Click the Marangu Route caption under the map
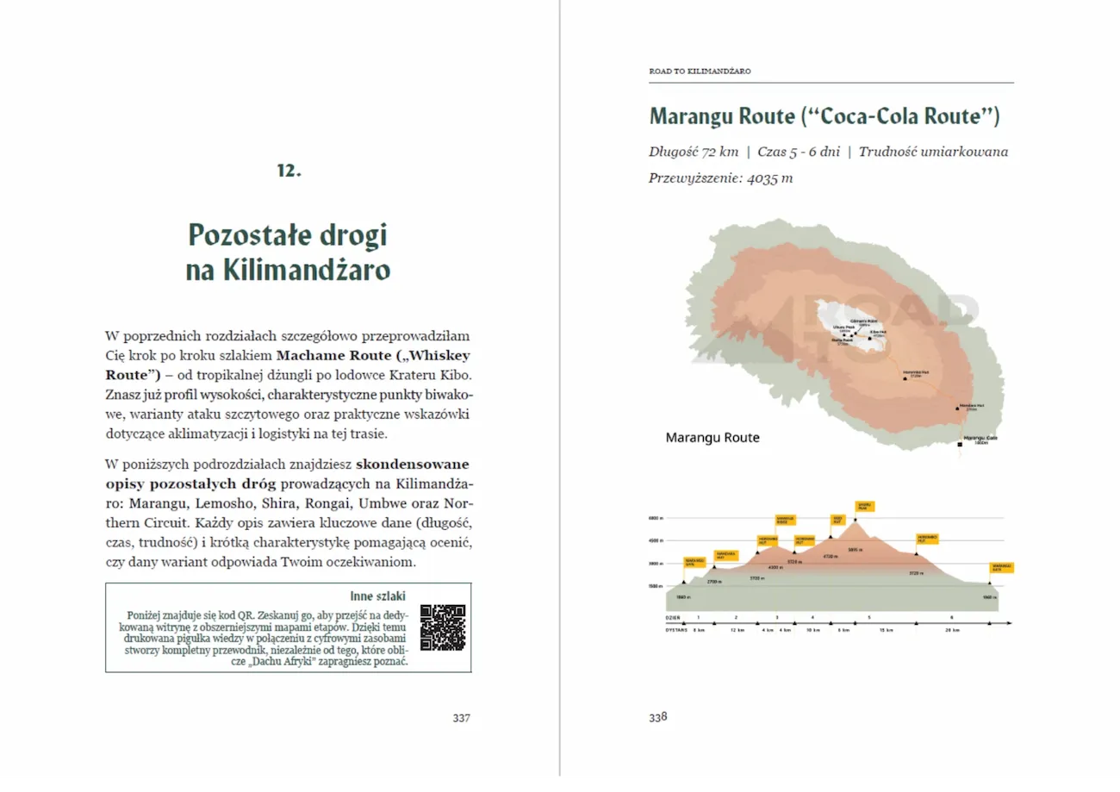The width and height of the screenshot is (1120, 792). click(712, 438)
